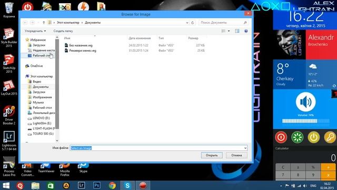Open Lightroom from the taskbar
The width and height of the screenshot is (337, 190).
[x=82, y=185]
